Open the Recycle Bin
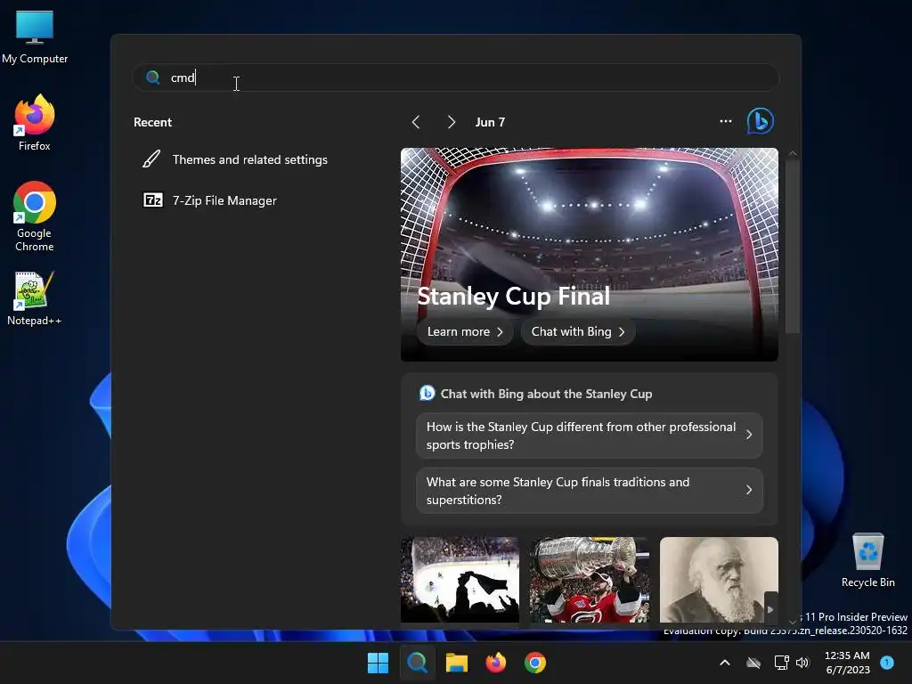This screenshot has width=912, height=684. pyautogui.click(x=867, y=560)
